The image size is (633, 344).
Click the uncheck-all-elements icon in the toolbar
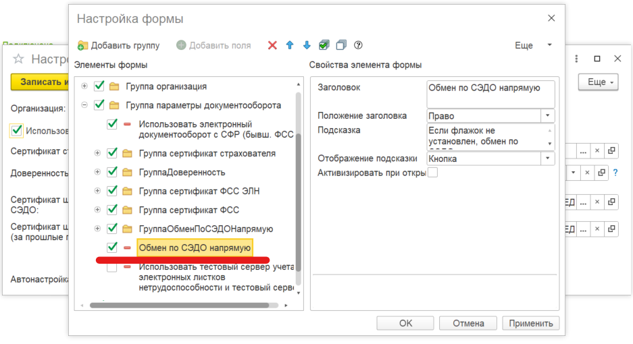[x=341, y=45]
